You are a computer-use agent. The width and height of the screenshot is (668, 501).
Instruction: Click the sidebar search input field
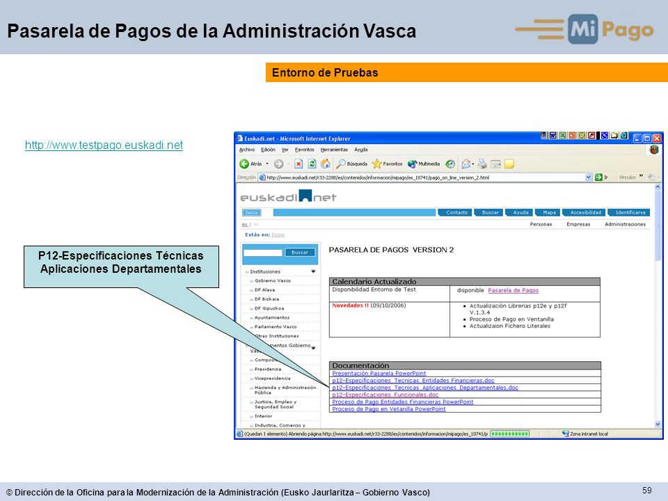[262, 253]
